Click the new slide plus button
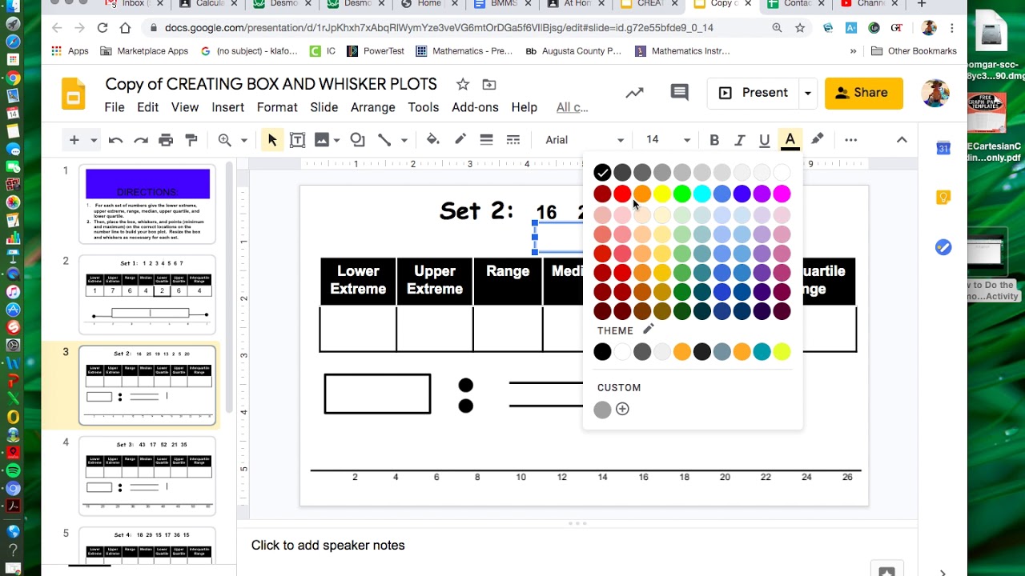This screenshot has width=1025, height=576. pyautogui.click(x=74, y=140)
